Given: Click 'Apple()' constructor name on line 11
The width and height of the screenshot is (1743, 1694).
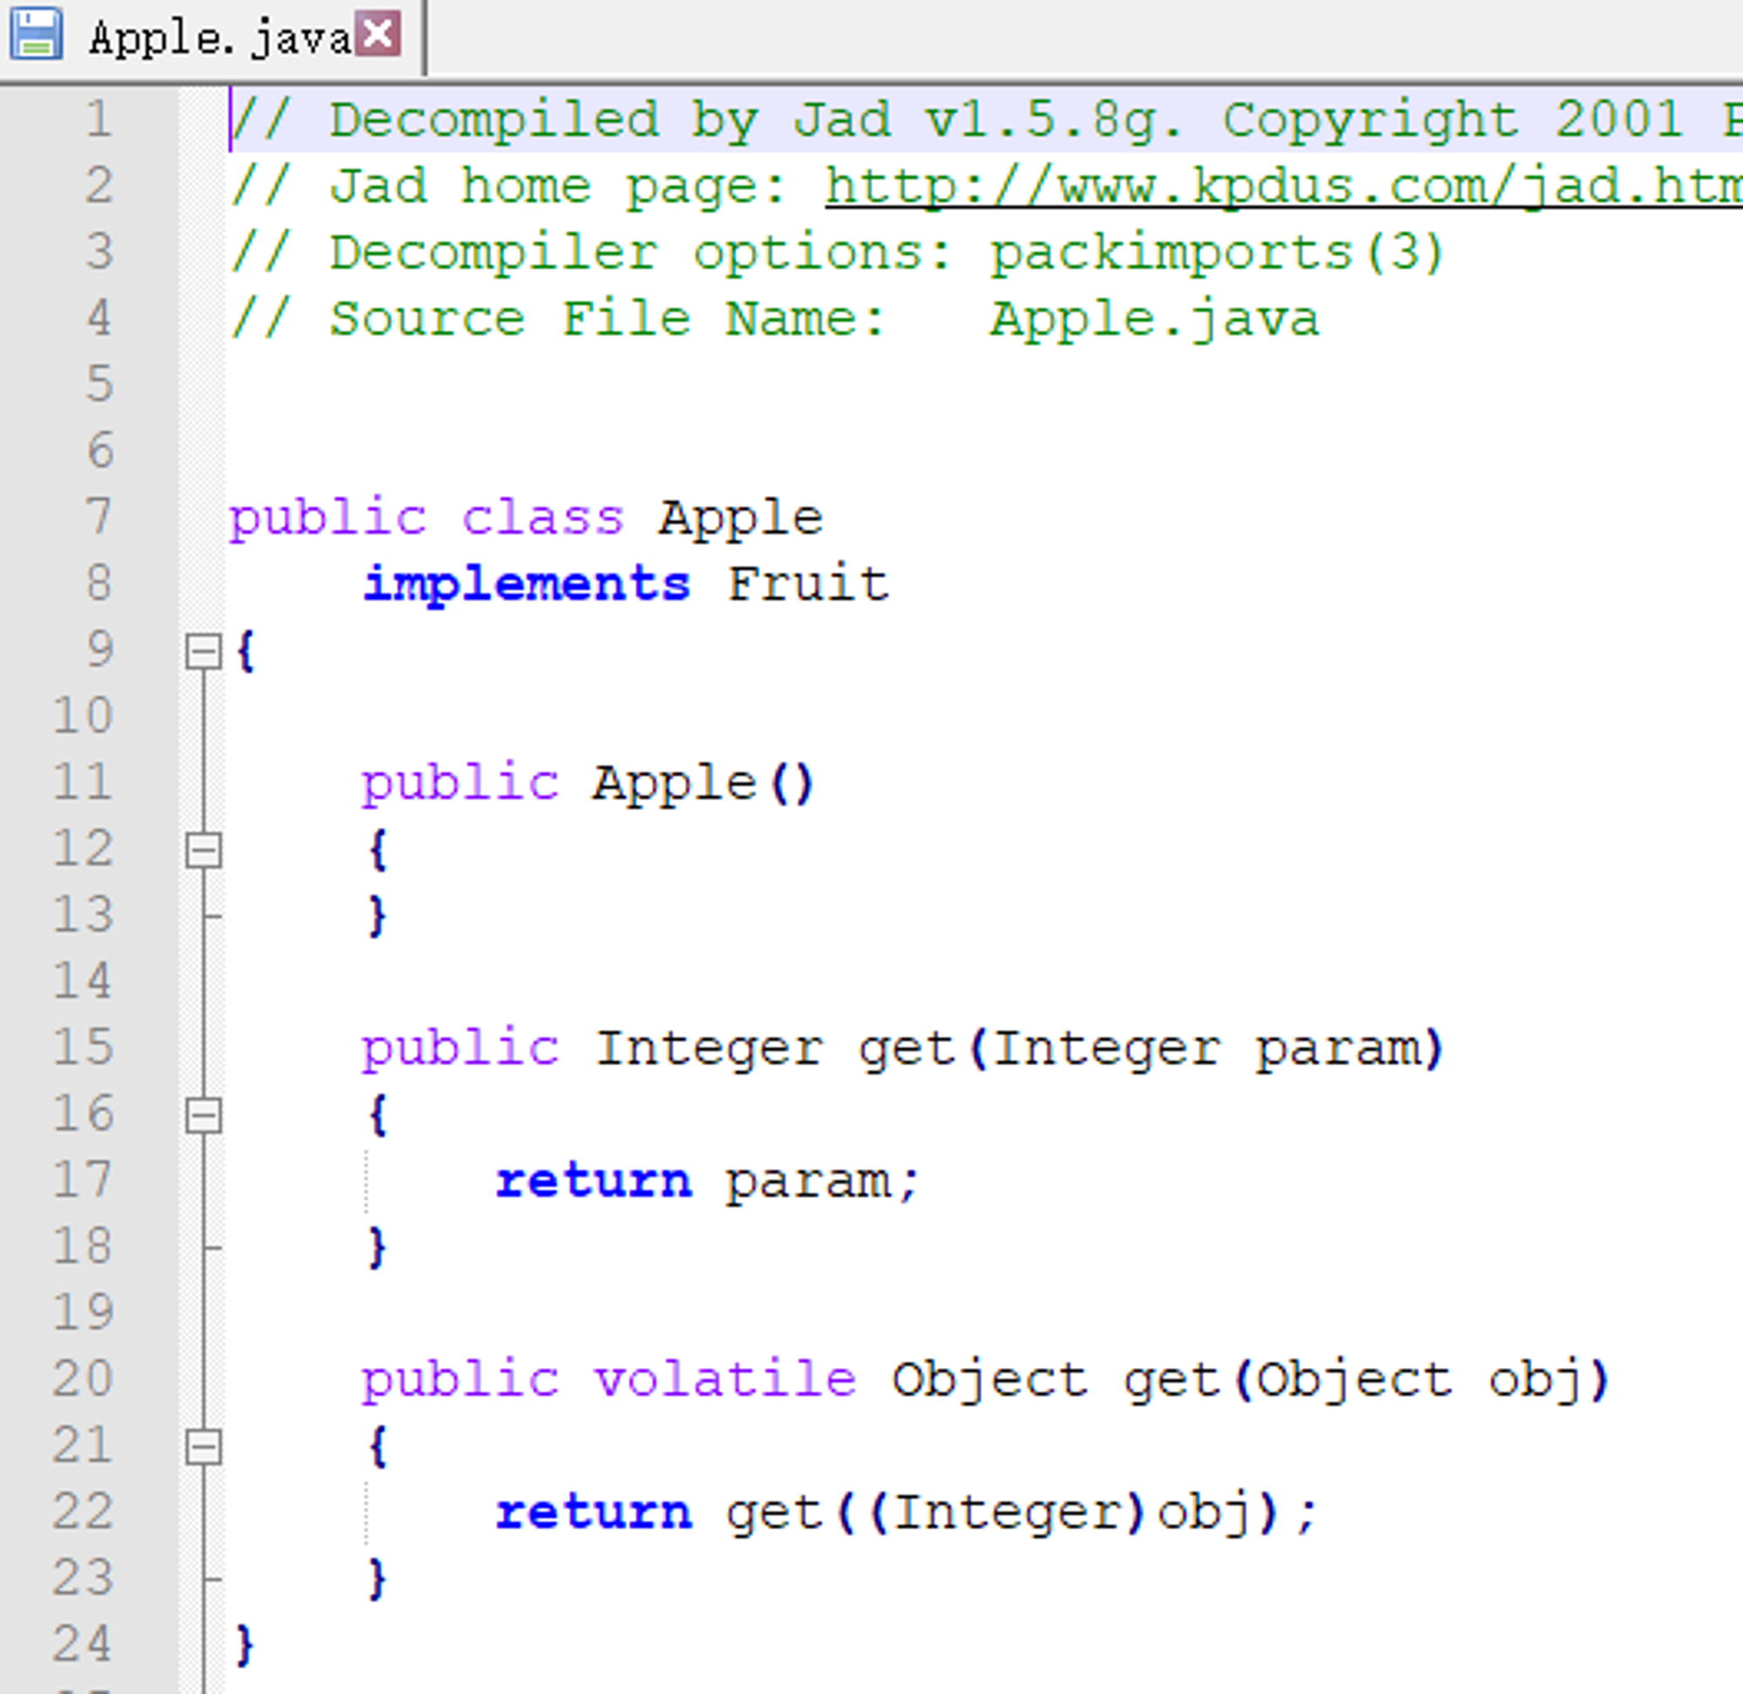Looking at the screenshot, I should pos(702,784).
